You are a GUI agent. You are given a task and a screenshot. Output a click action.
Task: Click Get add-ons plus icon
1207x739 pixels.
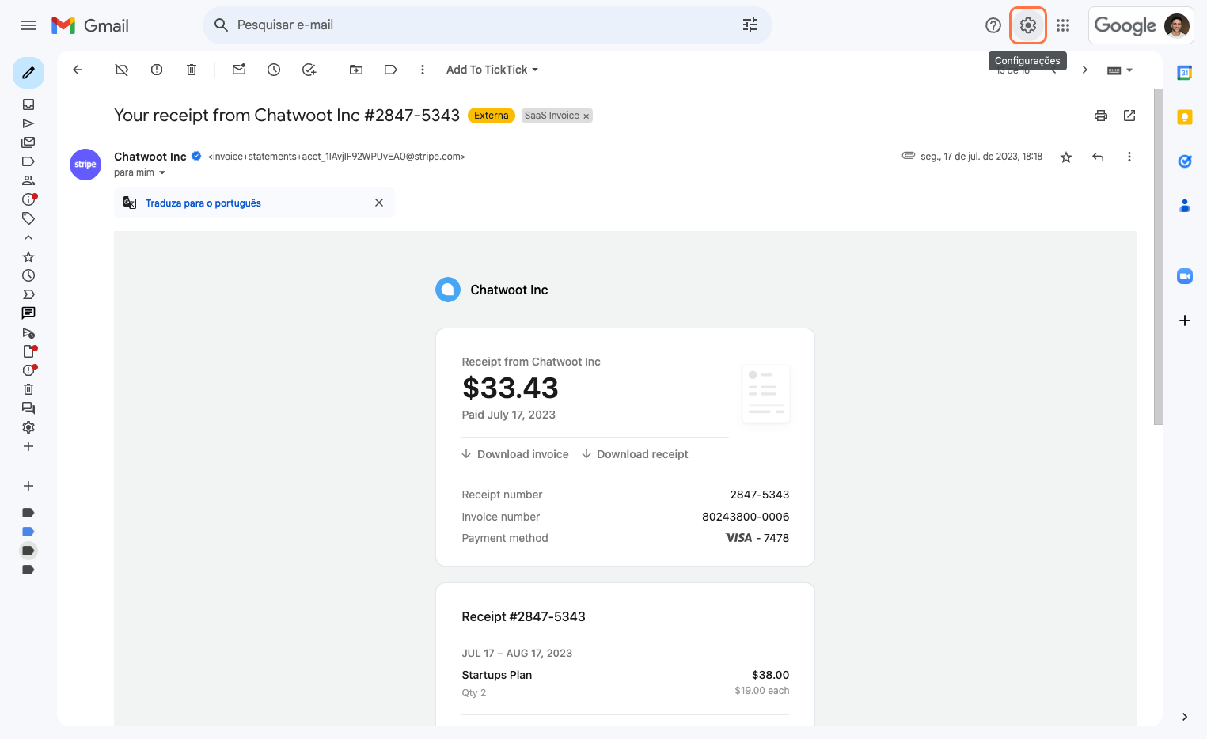[x=1185, y=320]
